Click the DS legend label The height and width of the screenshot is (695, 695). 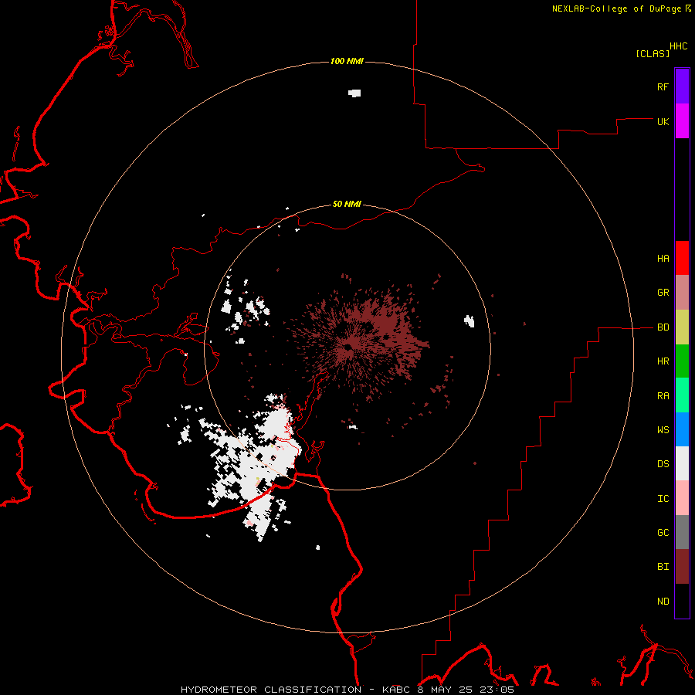pos(663,464)
